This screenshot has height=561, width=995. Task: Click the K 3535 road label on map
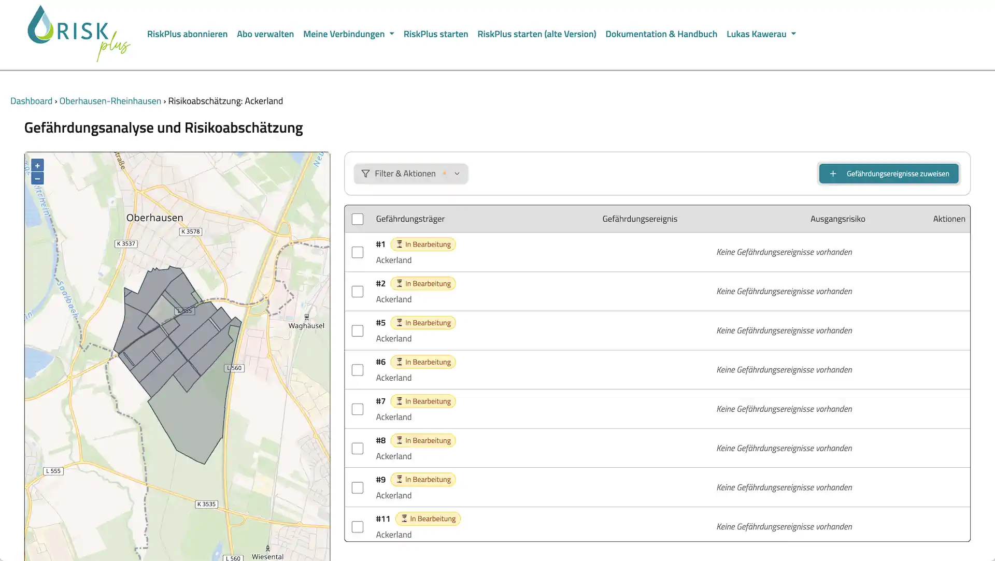click(206, 504)
